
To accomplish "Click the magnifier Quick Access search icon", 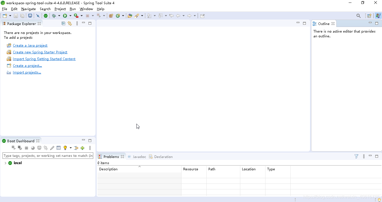I will (358, 16).
